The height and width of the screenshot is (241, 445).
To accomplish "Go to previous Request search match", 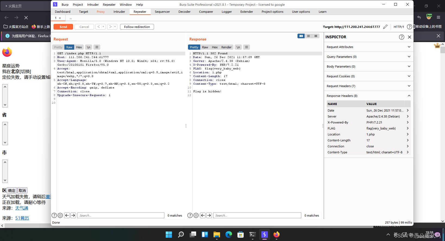I will [67, 215].
